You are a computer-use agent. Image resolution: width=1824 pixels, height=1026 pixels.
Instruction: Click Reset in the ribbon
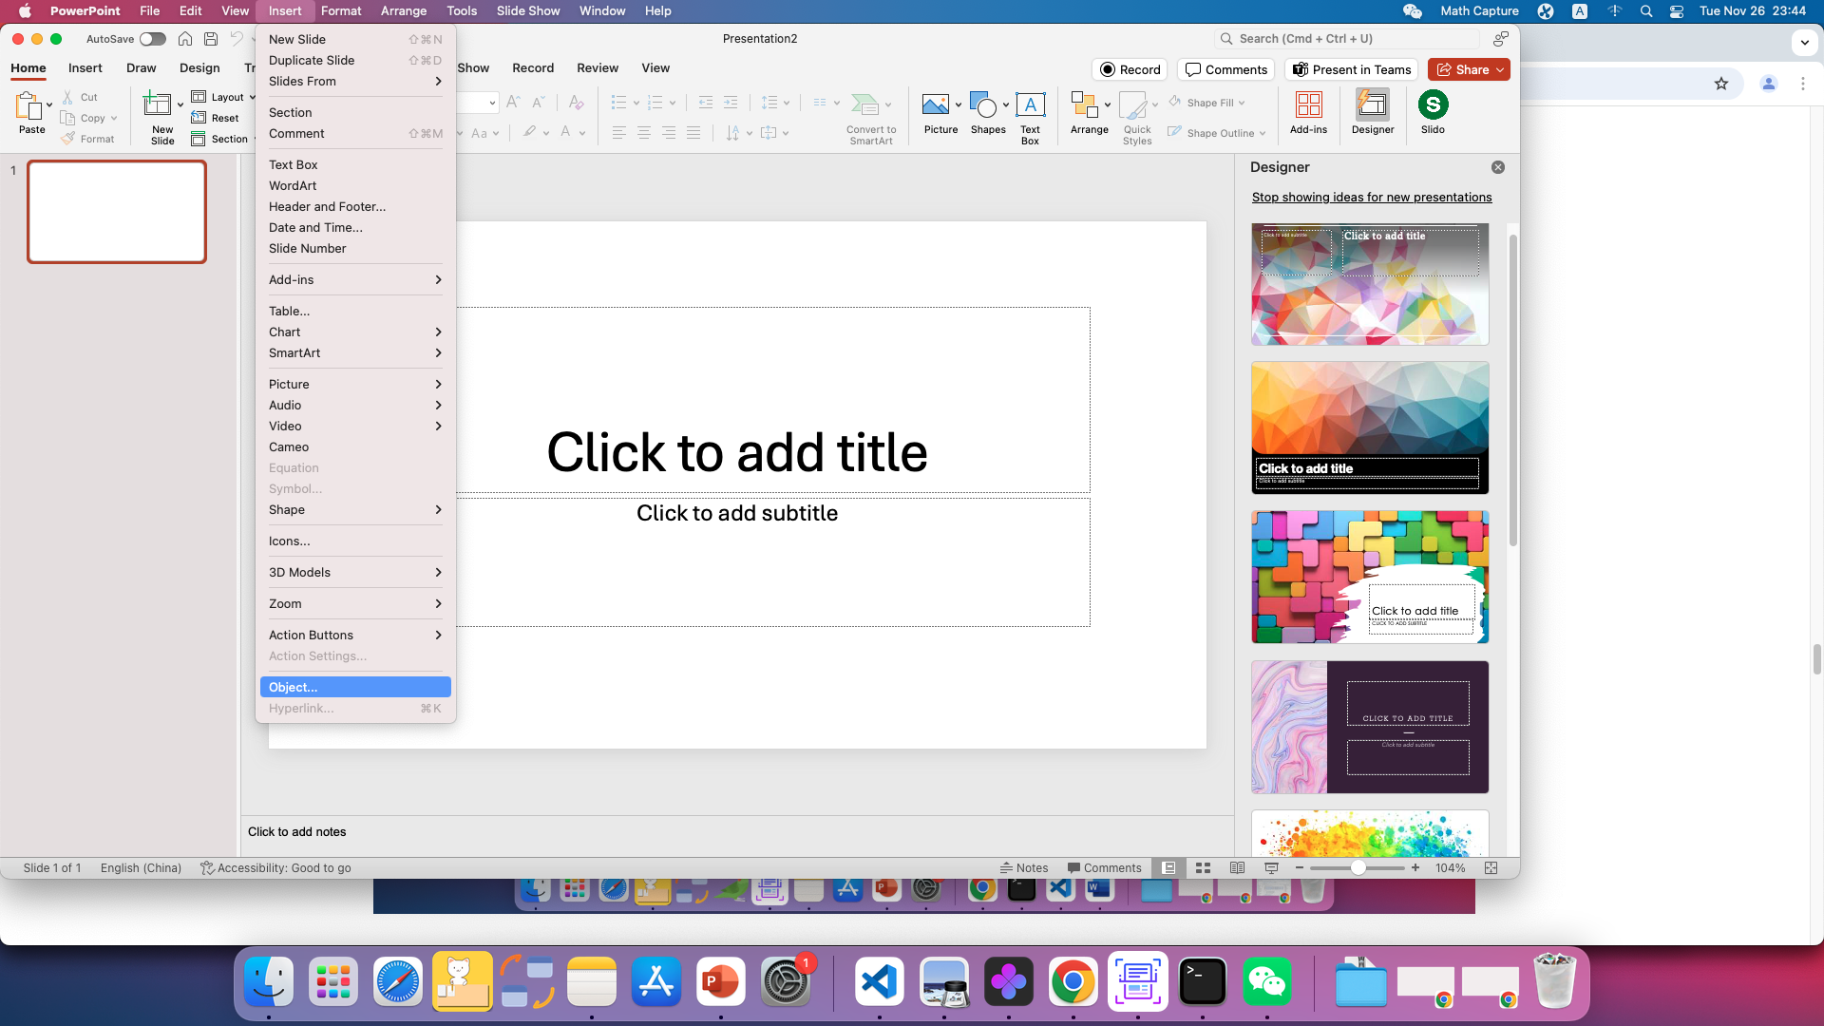215,118
